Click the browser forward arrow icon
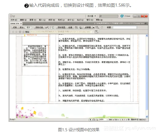 pyautogui.click(x=17, y=32)
